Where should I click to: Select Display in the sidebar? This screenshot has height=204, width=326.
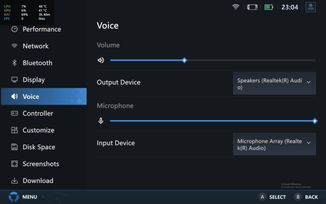[34, 80]
